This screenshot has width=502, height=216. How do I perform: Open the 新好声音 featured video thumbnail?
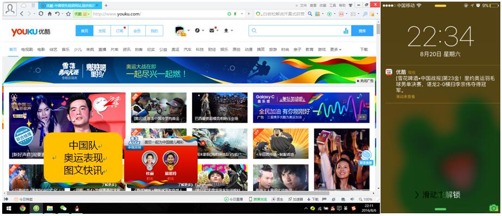click(67, 125)
